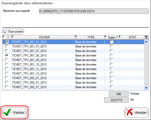This screenshot has width=151, height=120.
Task: Check the TICKET_TPV_001_01_2013 selection checkbox
Action: click(x=7, y=46)
